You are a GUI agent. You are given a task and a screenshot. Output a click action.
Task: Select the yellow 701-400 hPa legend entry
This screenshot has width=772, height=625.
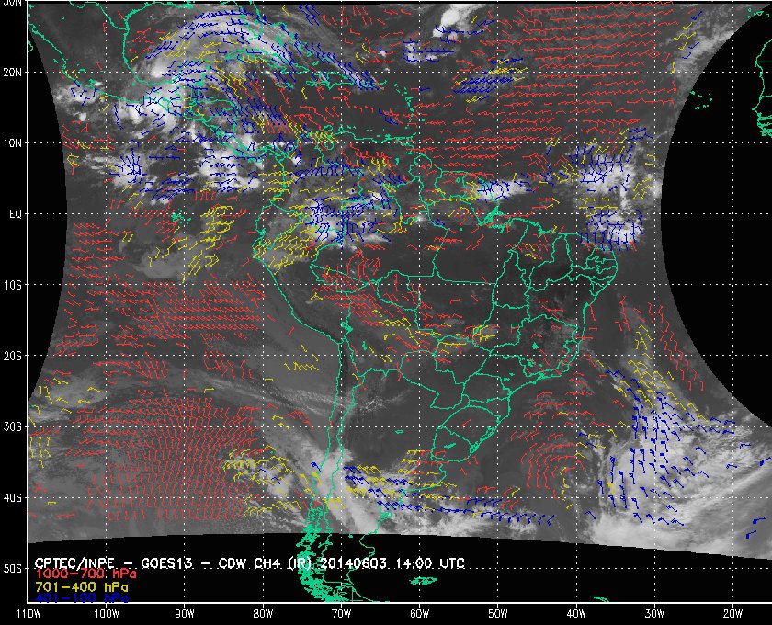(x=81, y=586)
